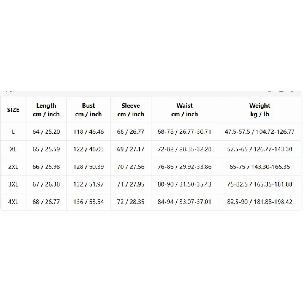This screenshot has width=304, height=304.
Task: Click the Waist cm / inch header
Action: 185,110
